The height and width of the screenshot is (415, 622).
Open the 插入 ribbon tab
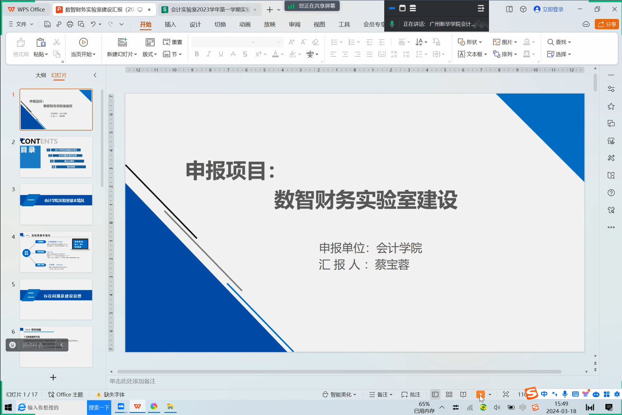(170, 24)
